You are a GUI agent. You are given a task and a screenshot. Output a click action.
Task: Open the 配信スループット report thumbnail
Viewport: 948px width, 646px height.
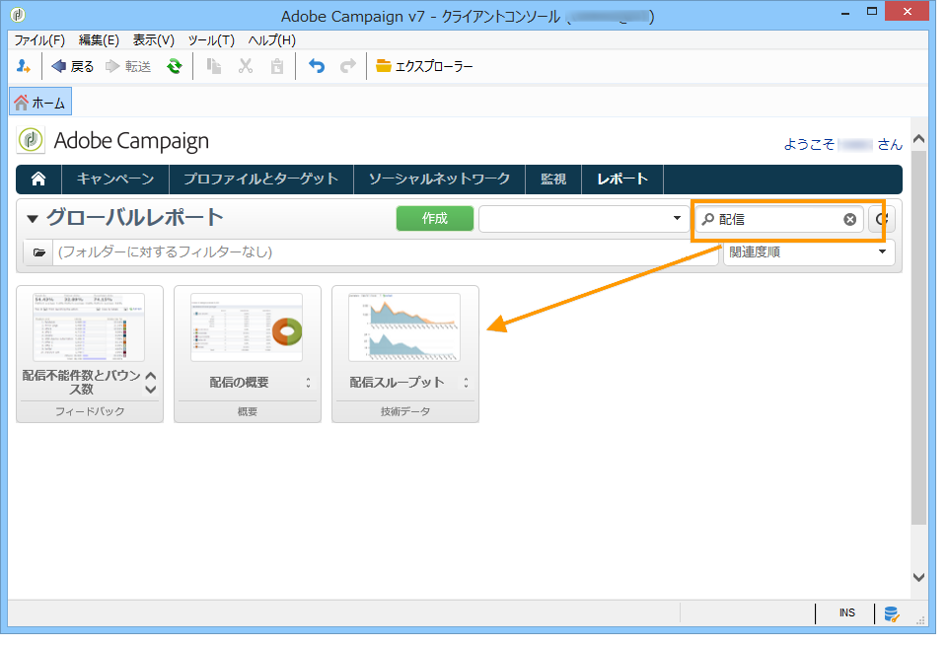[x=404, y=327]
